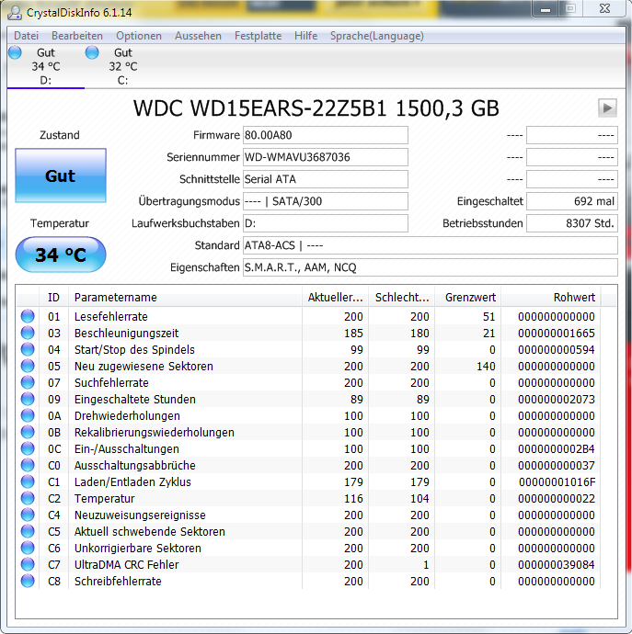Open the Optionen menu
This screenshot has height=634, width=632.
pyautogui.click(x=139, y=36)
